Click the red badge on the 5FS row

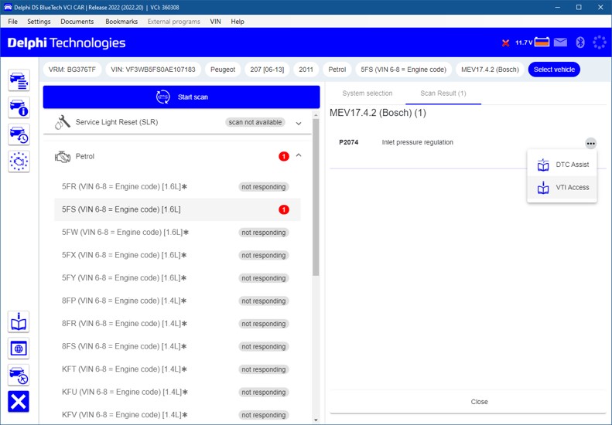click(284, 209)
